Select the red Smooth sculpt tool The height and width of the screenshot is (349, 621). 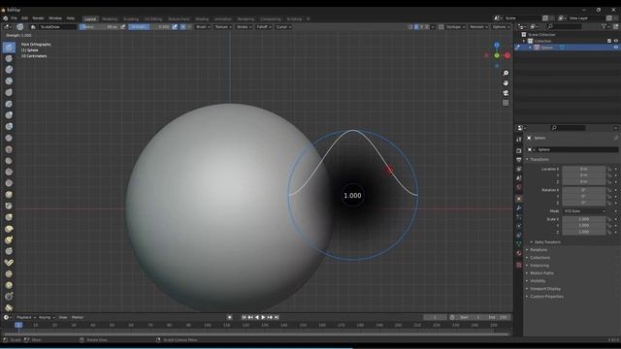[9, 149]
